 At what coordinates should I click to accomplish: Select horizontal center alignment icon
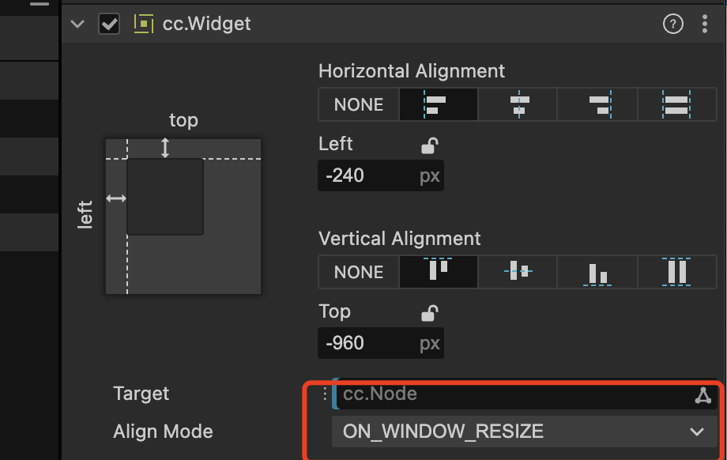click(518, 104)
